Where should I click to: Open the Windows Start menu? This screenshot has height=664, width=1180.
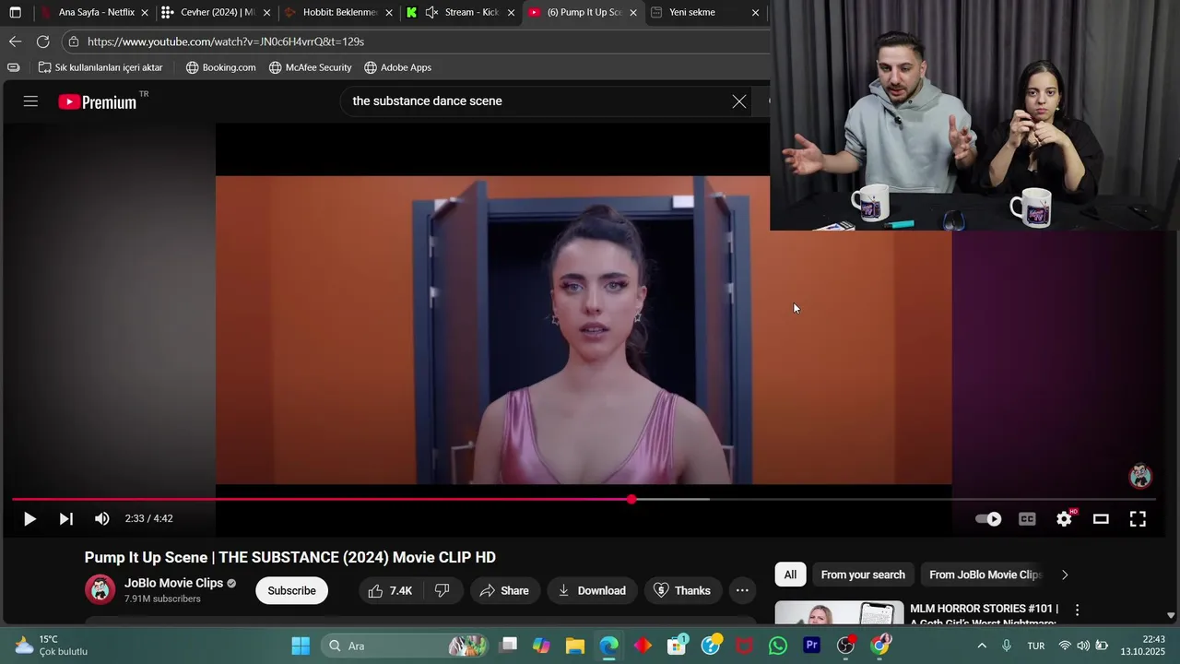[x=301, y=646]
